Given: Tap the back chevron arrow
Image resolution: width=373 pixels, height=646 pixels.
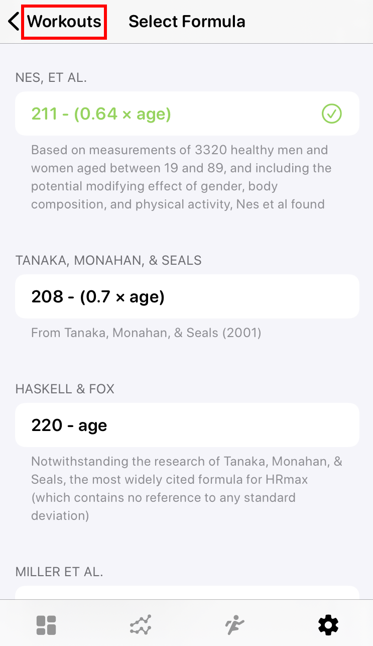Looking at the screenshot, I should click(14, 22).
